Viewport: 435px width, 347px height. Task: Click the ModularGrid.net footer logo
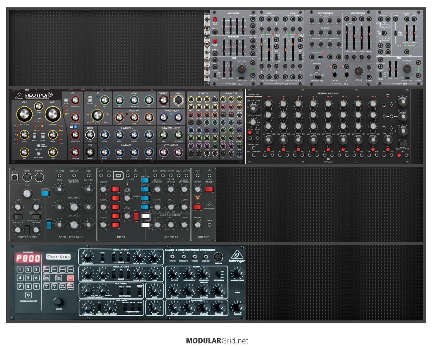(x=217, y=341)
